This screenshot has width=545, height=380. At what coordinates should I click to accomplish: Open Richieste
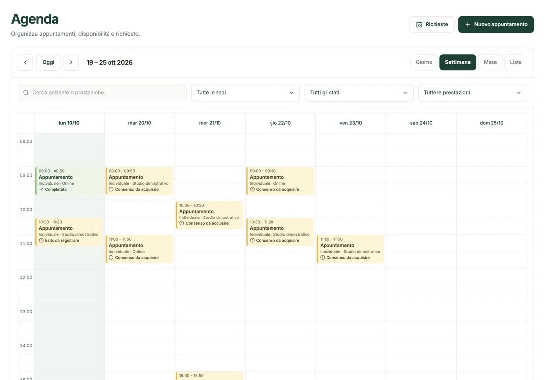click(432, 25)
